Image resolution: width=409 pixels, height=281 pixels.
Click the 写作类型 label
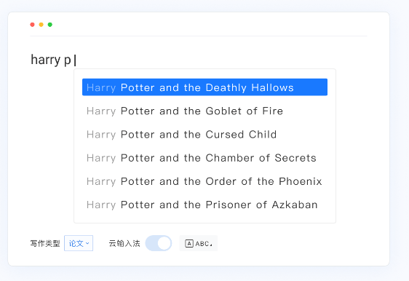click(x=45, y=243)
